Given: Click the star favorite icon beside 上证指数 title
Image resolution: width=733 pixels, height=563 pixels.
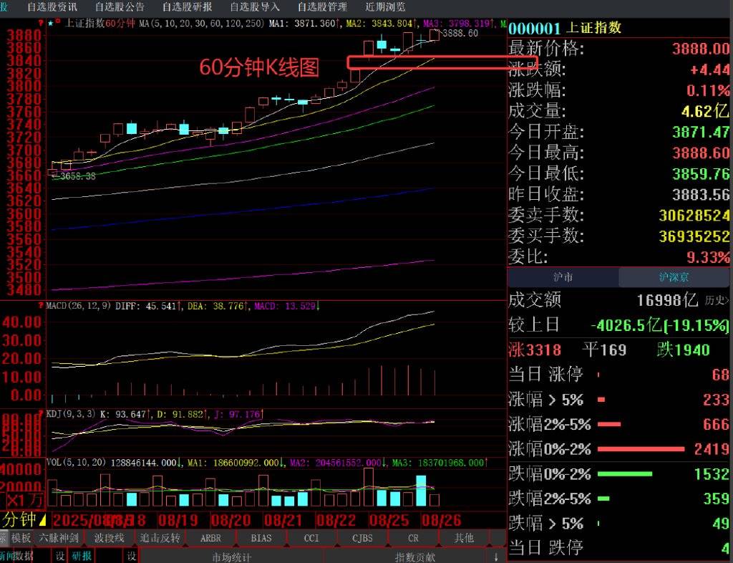Looking at the screenshot, I should [x=50, y=22].
